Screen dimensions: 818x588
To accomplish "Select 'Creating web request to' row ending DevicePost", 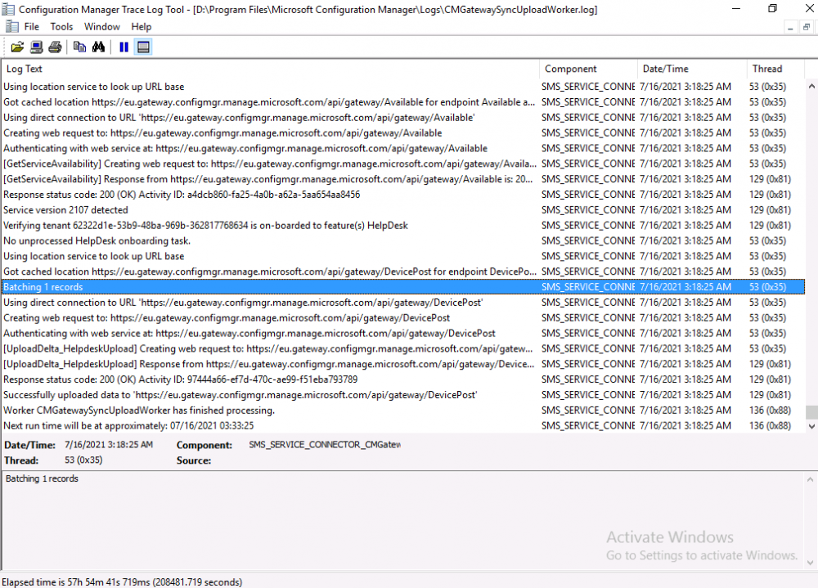I will point(402,318).
